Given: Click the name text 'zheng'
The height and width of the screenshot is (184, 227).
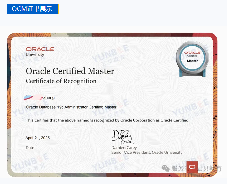Looking at the screenshot, I should pos(49,98).
